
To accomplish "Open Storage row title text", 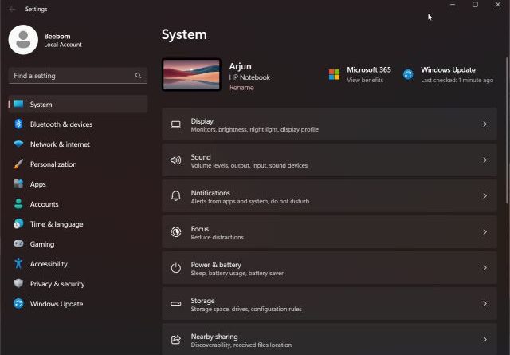I will (202, 301).
